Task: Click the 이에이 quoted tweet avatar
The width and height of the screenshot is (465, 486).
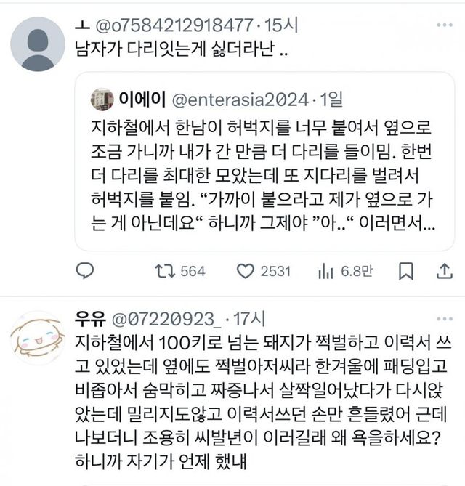Action: point(102,99)
